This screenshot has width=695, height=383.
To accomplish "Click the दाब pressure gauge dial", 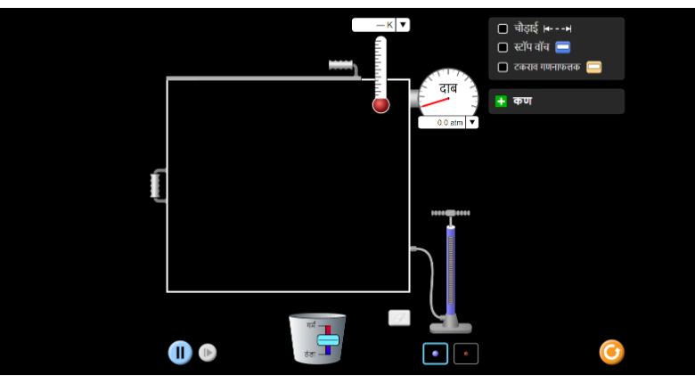I will coord(448,93).
